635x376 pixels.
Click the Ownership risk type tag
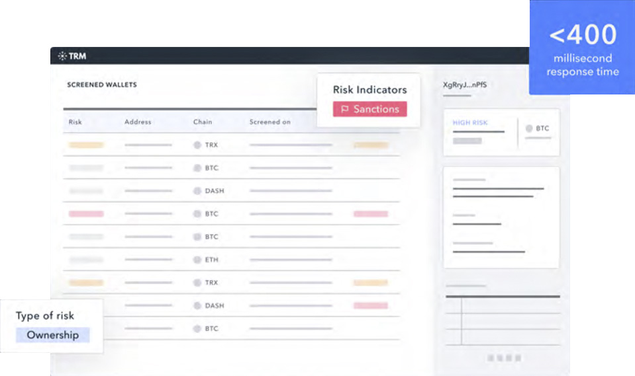click(52, 335)
